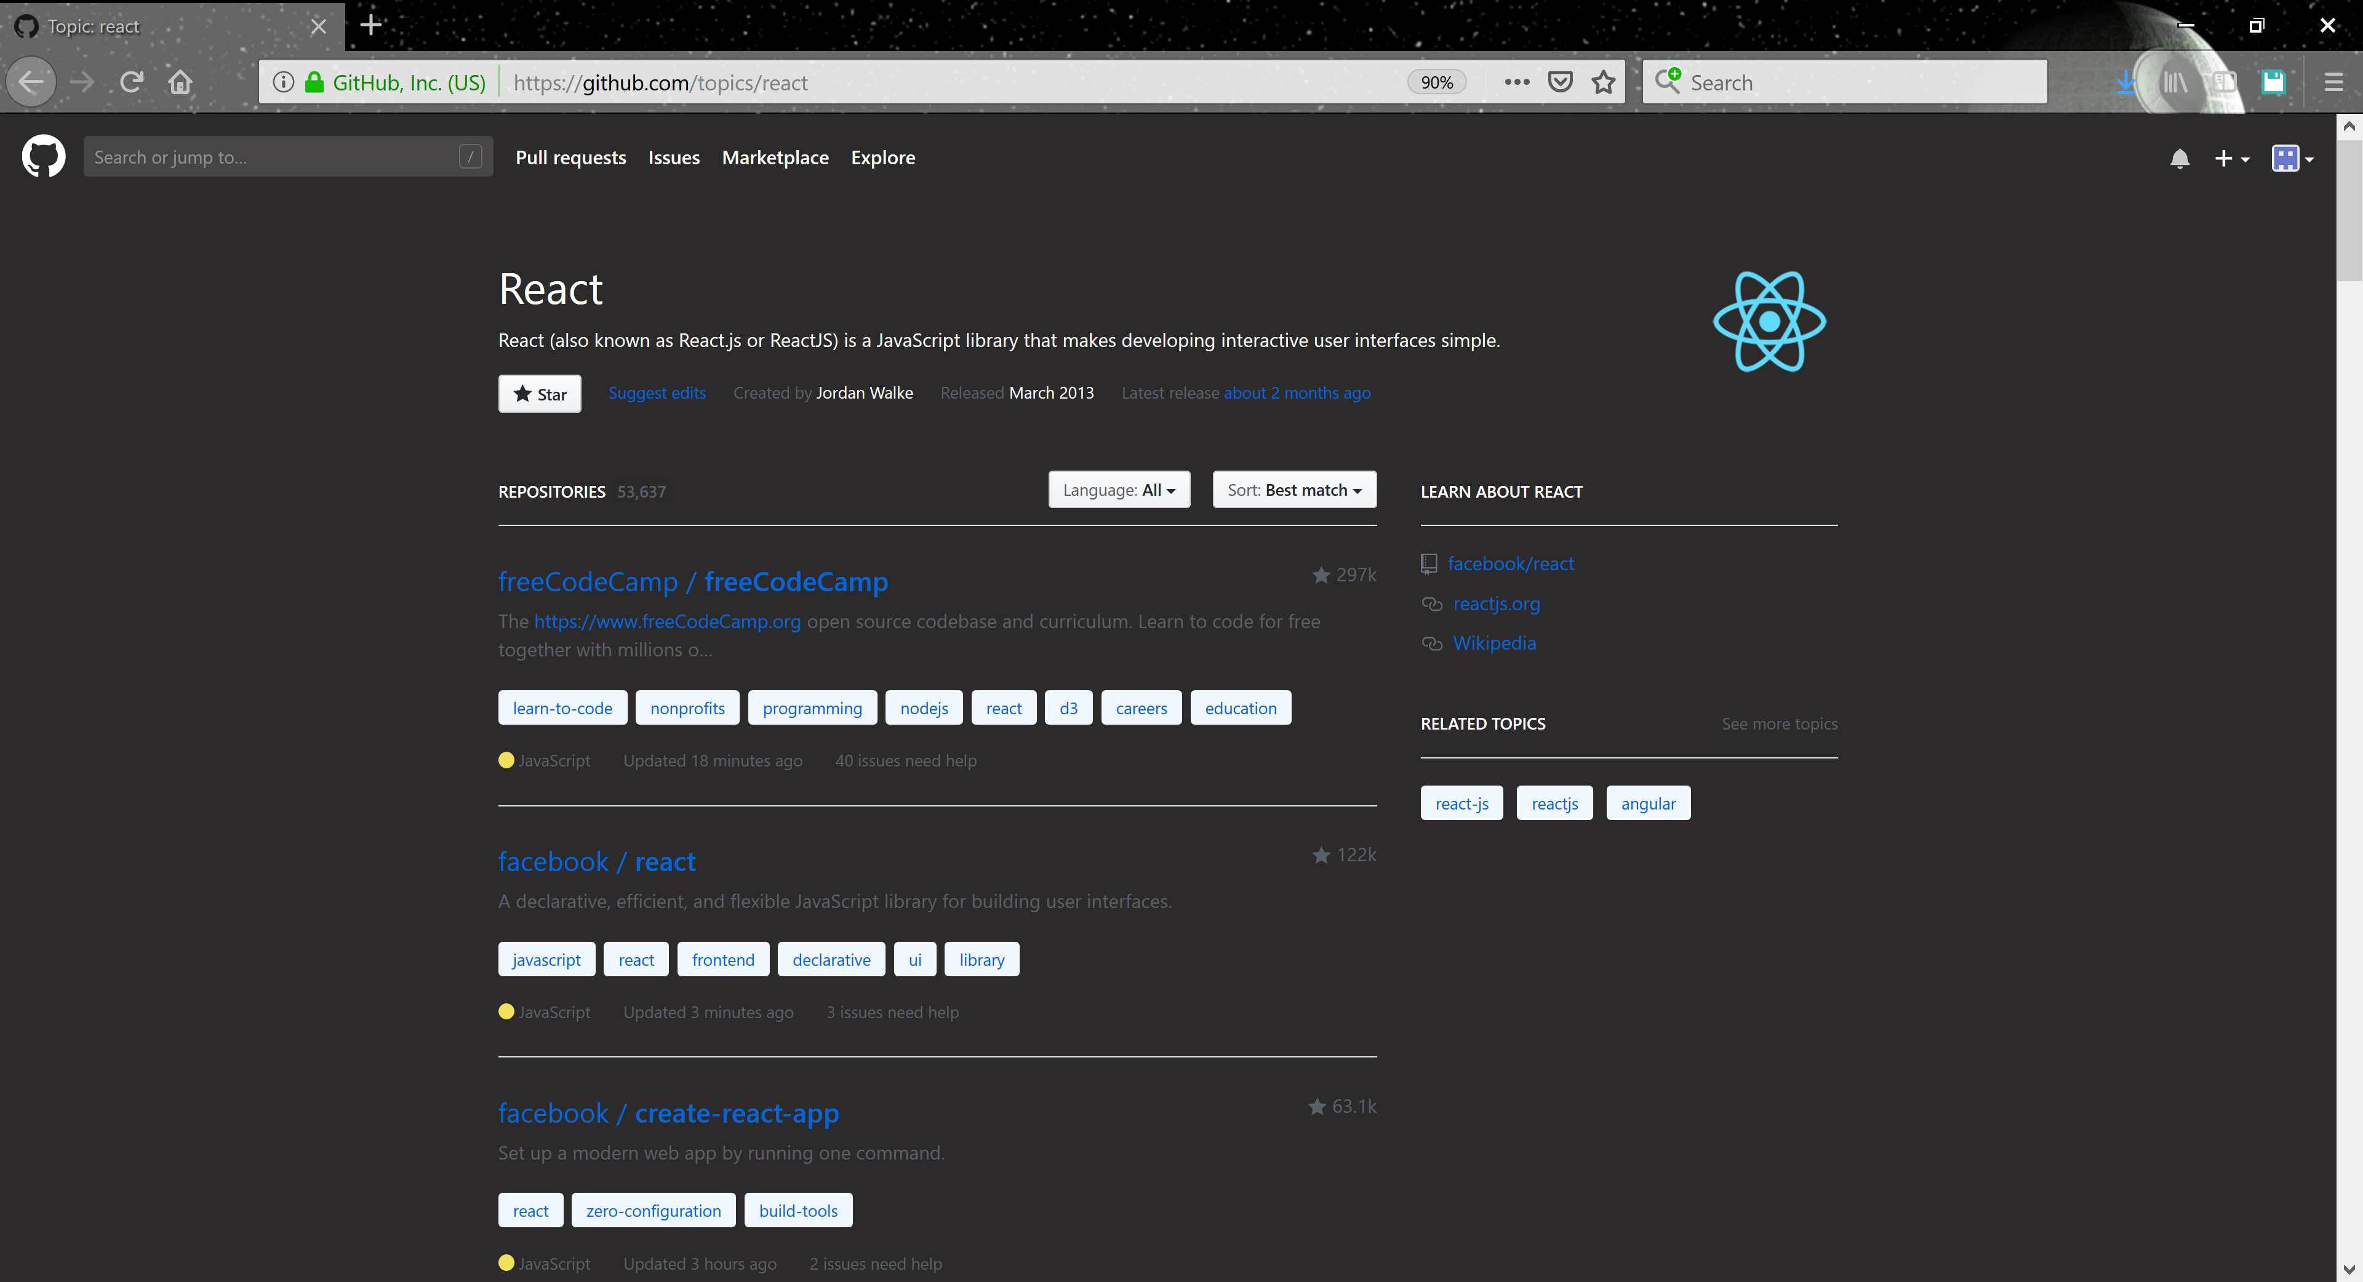Star the React topic
Viewport: 2363px width, 1282px height.
pyautogui.click(x=540, y=394)
